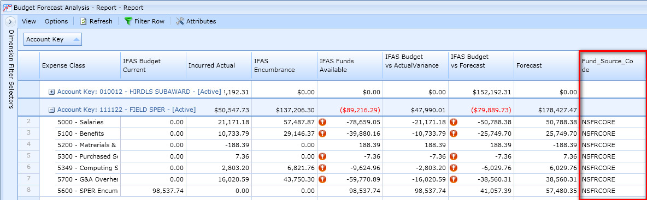Viewport: 647px width, 200px height.
Task: Click the Budget Forecast Analysis chart icon
Action: [x=7, y=8]
